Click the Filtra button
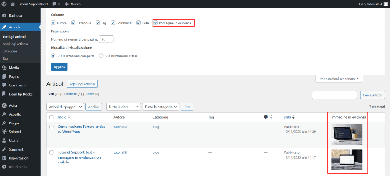 187,107
